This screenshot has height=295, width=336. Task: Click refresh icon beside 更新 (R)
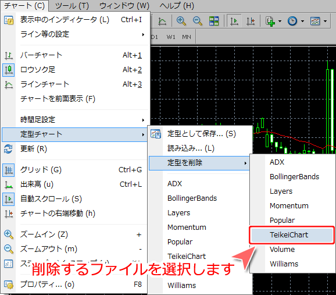point(8,149)
